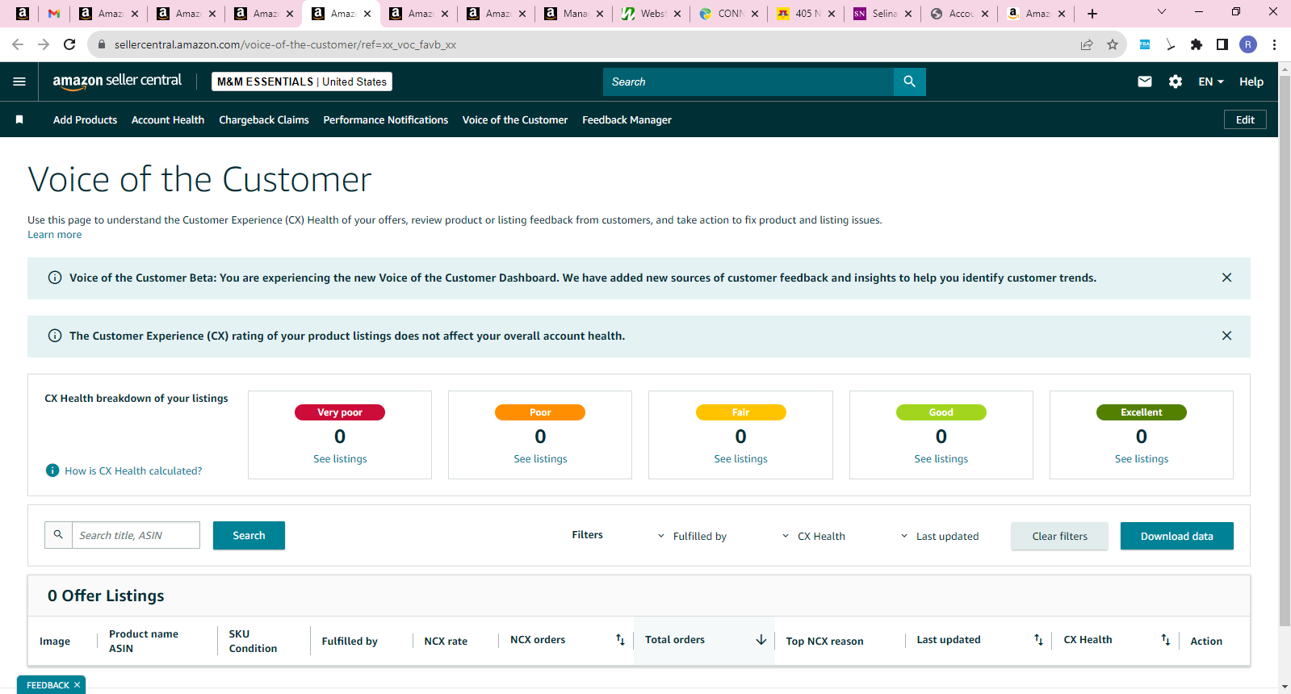The image size is (1291, 694).
Task: Sort by Last updated column arrows
Action: [x=1038, y=640]
